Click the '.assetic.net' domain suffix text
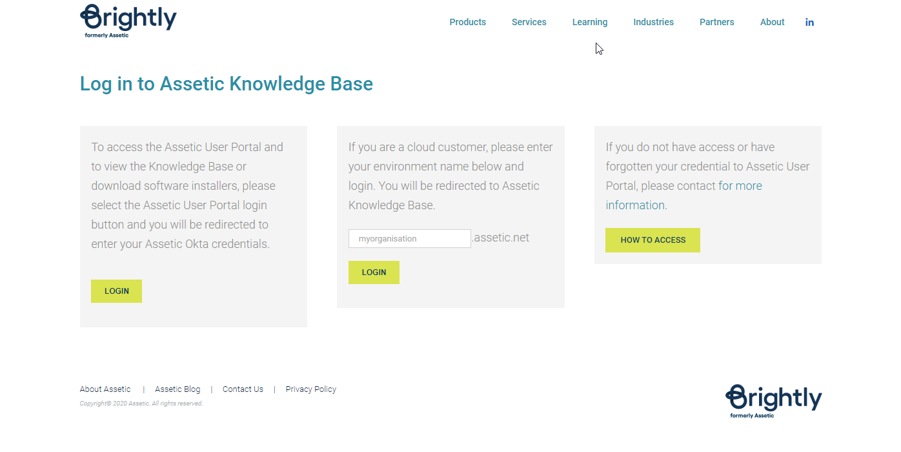901x452 pixels. click(x=501, y=238)
